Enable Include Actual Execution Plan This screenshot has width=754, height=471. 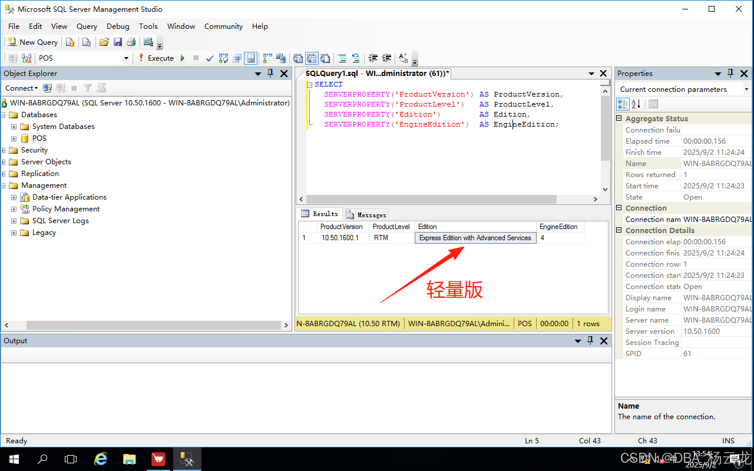click(x=267, y=58)
